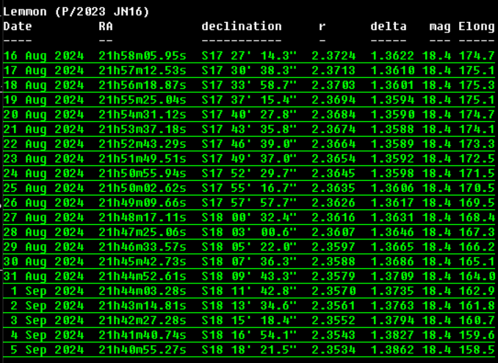498x363 pixels.
Task: Click the declination S18 09' 43.3"
Action: tap(249, 276)
